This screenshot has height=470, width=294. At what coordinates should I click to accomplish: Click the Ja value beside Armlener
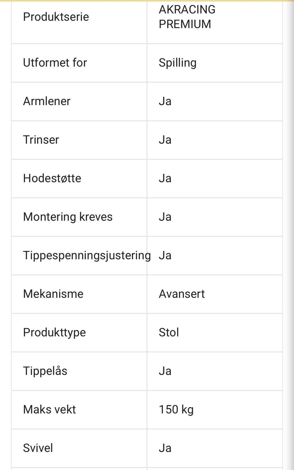[165, 101]
